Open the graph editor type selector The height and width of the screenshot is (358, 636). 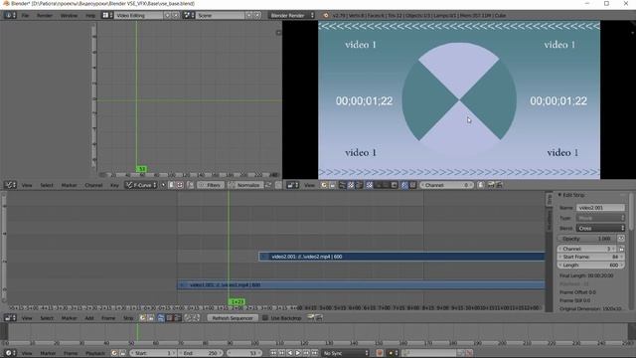click(10, 185)
